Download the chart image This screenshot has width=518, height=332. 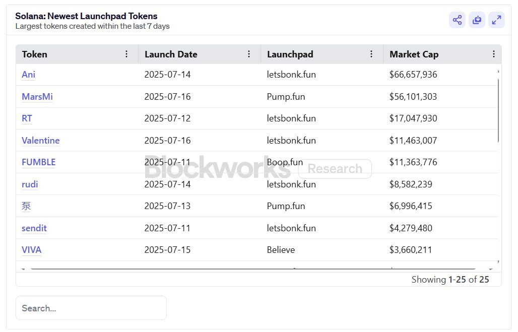click(x=477, y=20)
